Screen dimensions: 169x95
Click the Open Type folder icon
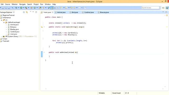tap(40, 8)
